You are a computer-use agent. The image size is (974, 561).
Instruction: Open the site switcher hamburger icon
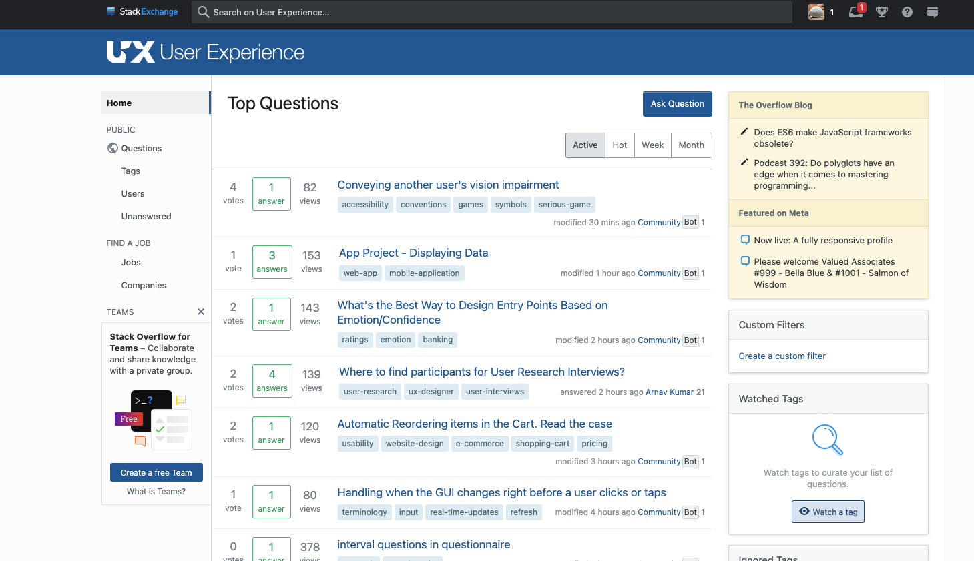pyautogui.click(x=933, y=12)
